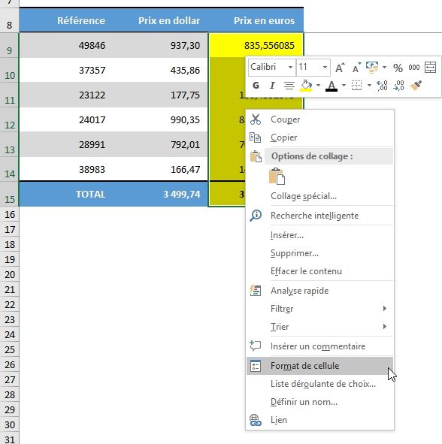Select Insérer un commentaire
442x444 pixels.
tap(320, 346)
